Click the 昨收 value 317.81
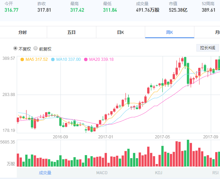Image resolution: width=220 pixels, height=179 pixels. pyautogui.click(x=44, y=10)
